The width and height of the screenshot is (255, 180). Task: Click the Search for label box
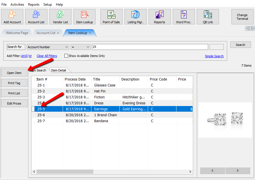[16, 47]
